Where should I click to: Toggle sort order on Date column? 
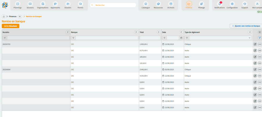click(x=181, y=32)
